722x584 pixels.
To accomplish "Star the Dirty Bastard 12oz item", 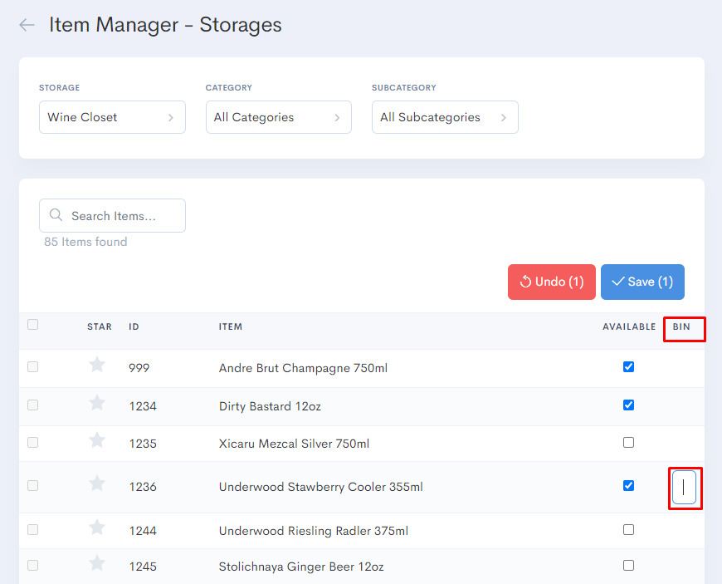I will point(96,404).
